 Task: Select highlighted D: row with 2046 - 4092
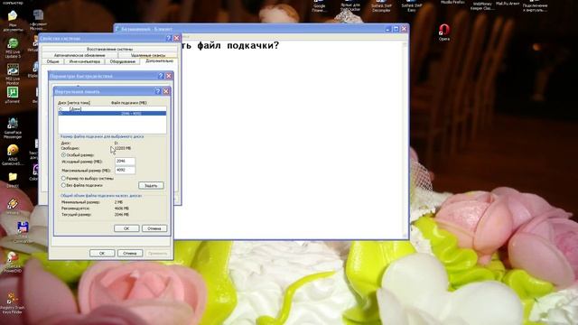coord(112,113)
